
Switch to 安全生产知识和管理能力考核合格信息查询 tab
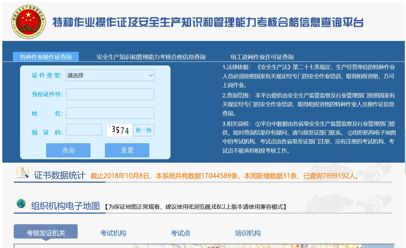[152, 57]
